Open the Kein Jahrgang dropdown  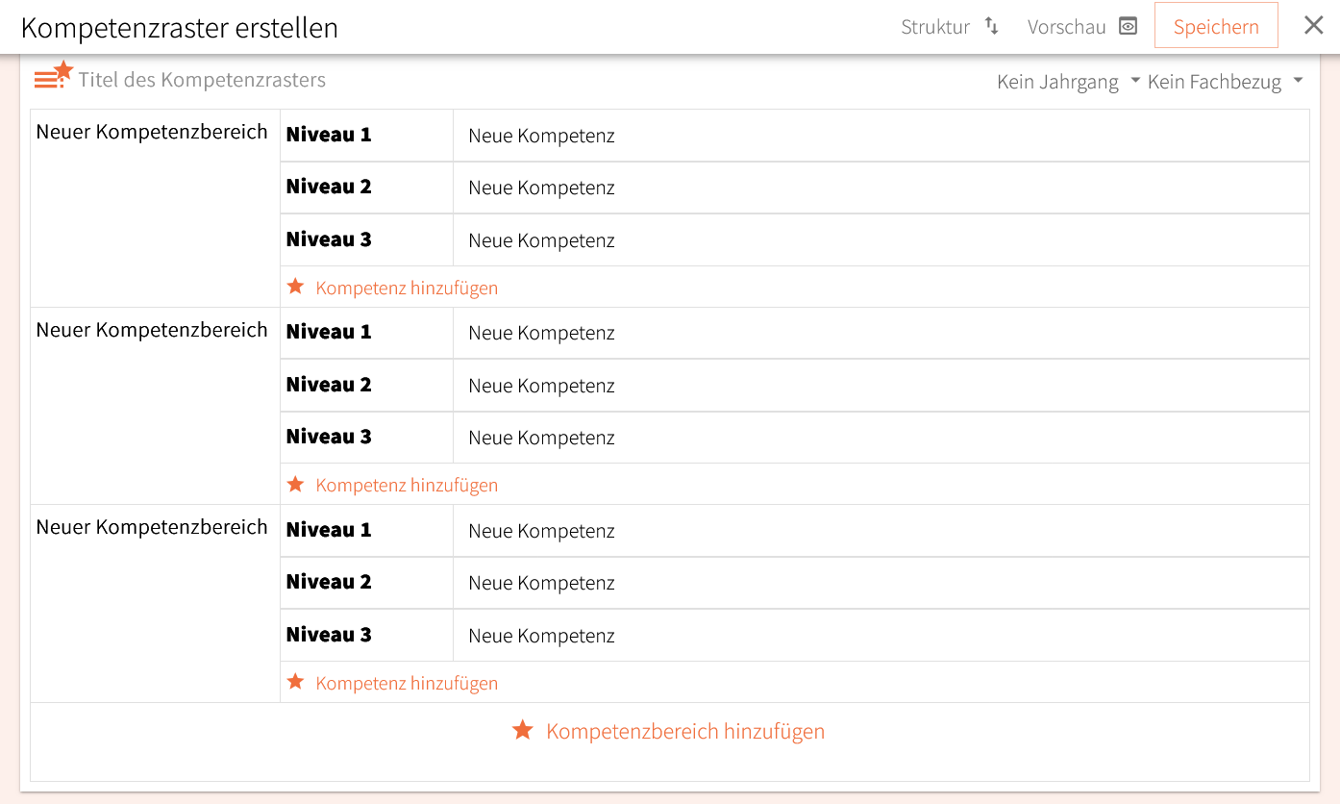tap(1068, 82)
